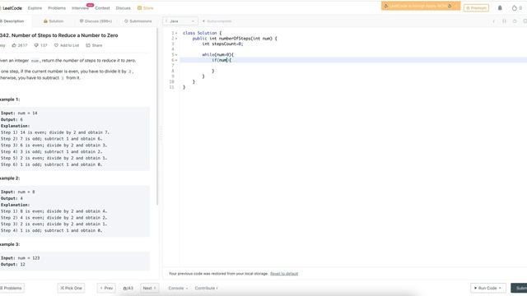
Task: Open the Problems nav item
Action: (x=57, y=8)
